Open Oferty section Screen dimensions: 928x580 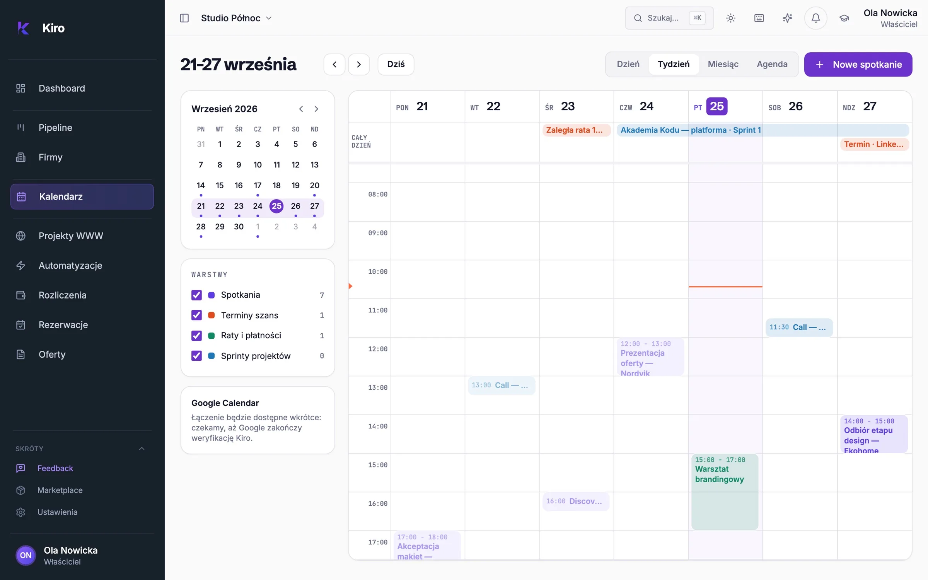(x=82, y=355)
